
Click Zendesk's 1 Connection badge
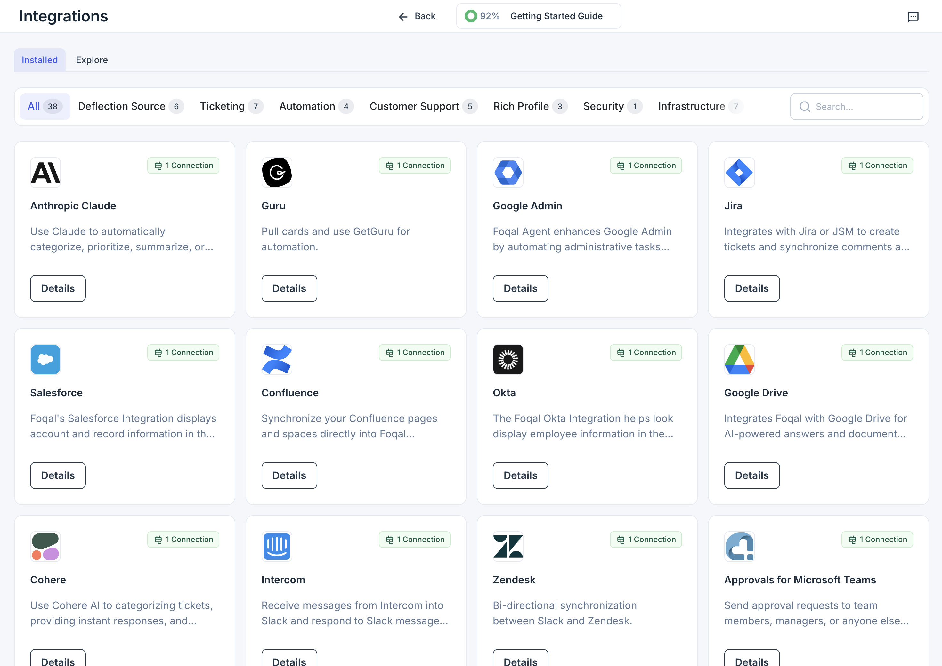click(646, 540)
